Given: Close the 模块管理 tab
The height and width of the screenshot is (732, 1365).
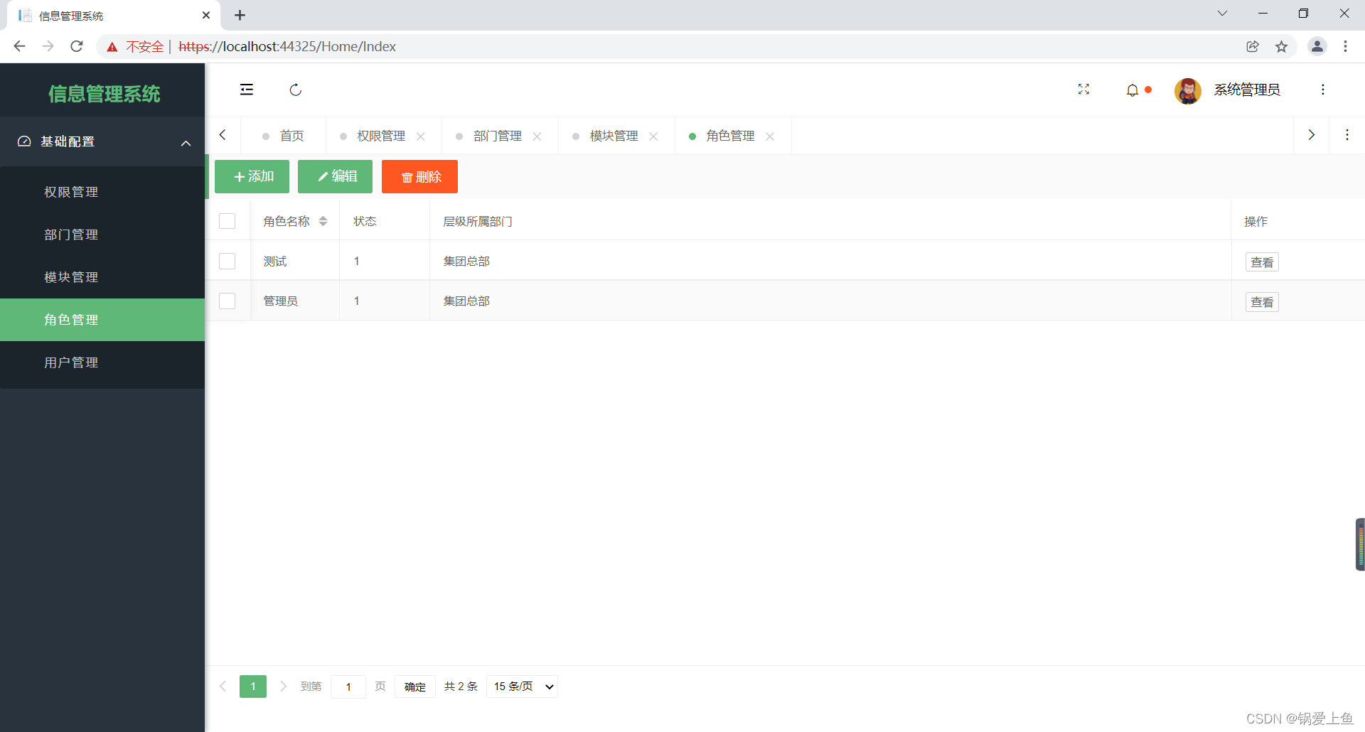Looking at the screenshot, I should pyautogui.click(x=653, y=136).
